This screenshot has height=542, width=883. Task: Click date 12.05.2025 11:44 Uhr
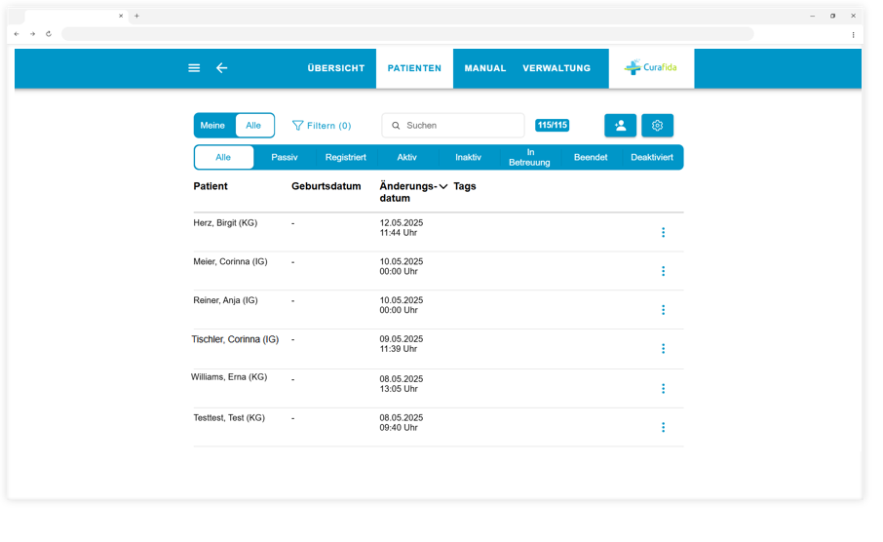click(x=402, y=228)
